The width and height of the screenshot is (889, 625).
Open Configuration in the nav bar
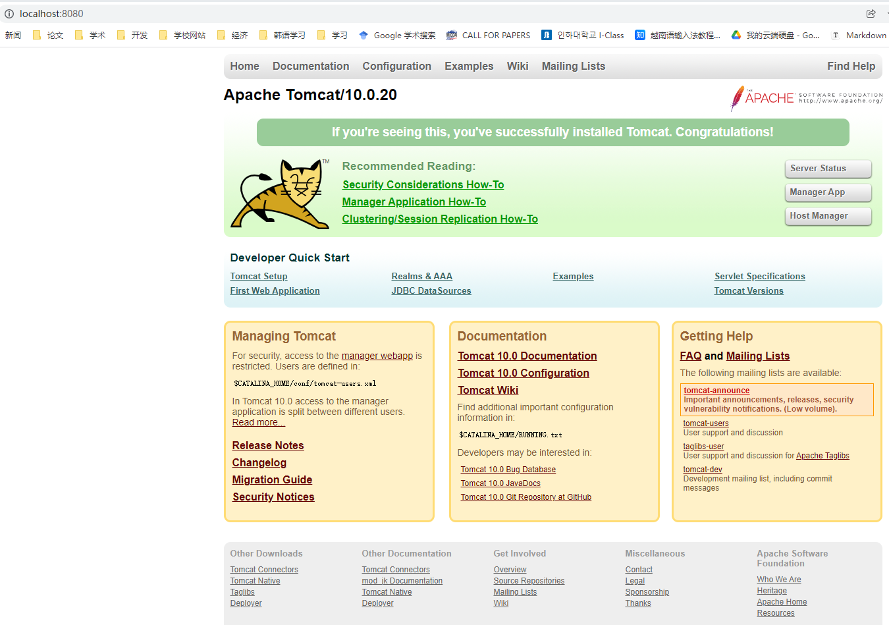[x=396, y=66]
